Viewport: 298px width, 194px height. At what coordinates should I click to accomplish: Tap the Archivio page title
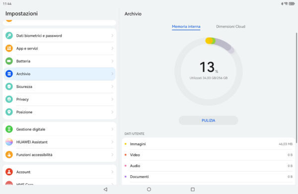click(x=133, y=14)
